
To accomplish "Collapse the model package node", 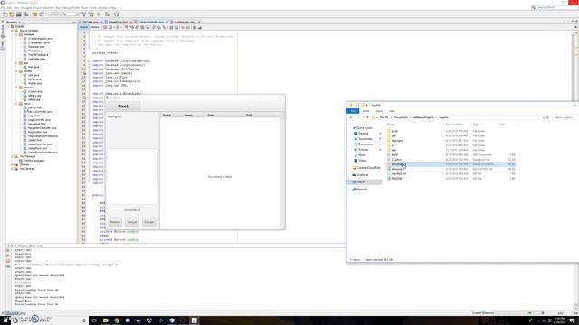I will [x=16, y=71].
